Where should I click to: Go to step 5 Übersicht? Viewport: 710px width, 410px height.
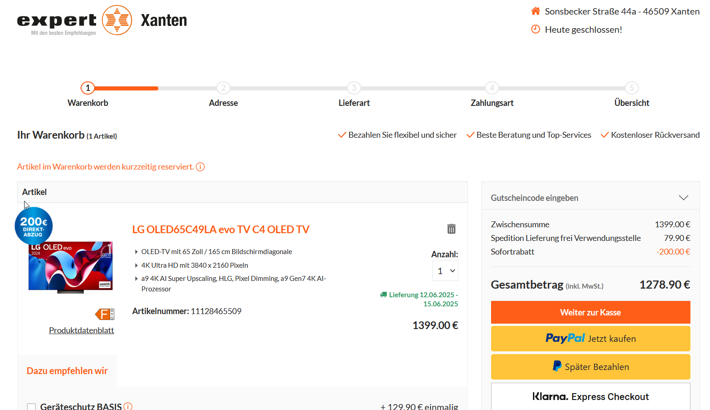click(x=631, y=88)
